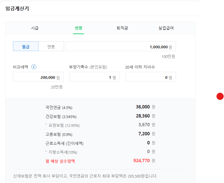Click the red circle on the black panel
Viewport: 224px width, 183px height.
click(220, 96)
